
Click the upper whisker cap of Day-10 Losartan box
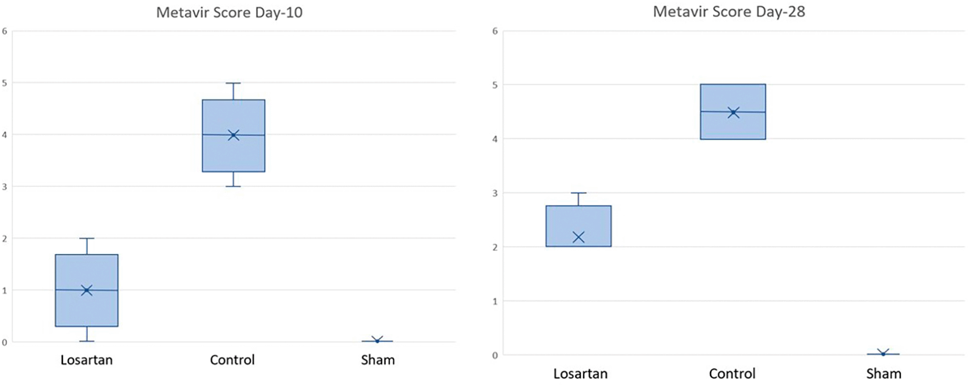[x=87, y=238]
